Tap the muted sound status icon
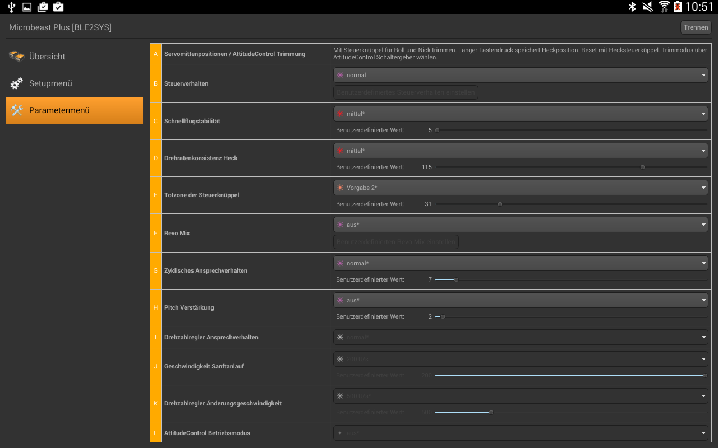Image resolution: width=718 pixels, height=448 pixels. (648, 7)
